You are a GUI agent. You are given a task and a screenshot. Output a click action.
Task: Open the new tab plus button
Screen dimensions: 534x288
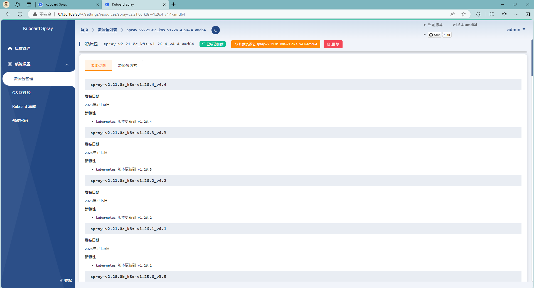click(x=174, y=4)
